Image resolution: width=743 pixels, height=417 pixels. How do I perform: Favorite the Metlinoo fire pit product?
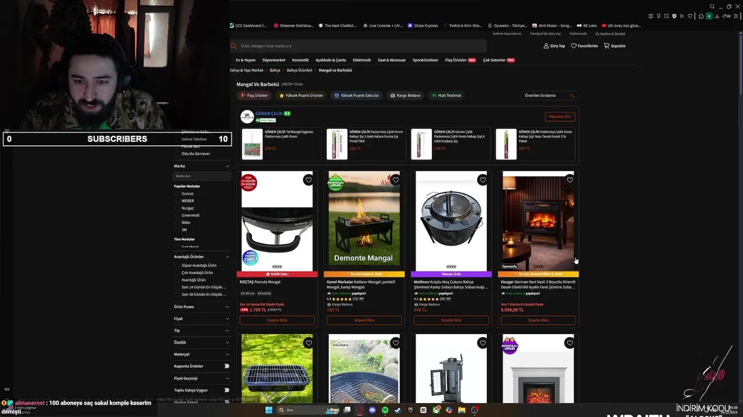pyautogui.click(x=482, y=180)
